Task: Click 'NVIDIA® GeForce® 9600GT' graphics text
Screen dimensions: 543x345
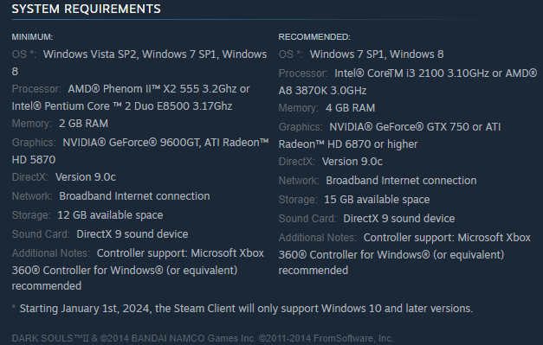Action: point(131,143)
